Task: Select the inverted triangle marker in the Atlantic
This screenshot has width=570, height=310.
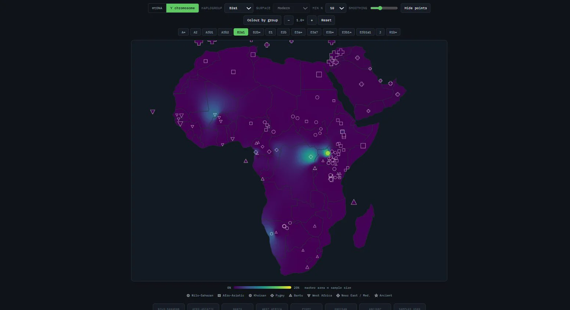Action: [x=152, y=112]
